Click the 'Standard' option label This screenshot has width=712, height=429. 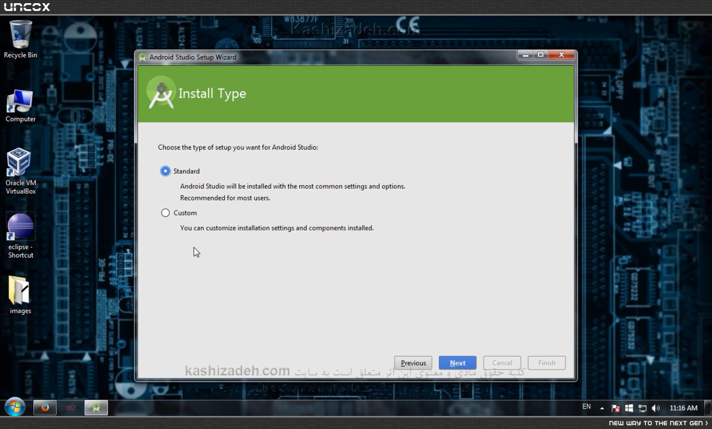click(x=187, y=171)
